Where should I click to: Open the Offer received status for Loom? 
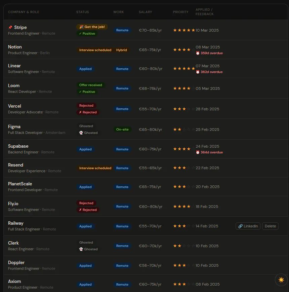click(x=91, y=85)
